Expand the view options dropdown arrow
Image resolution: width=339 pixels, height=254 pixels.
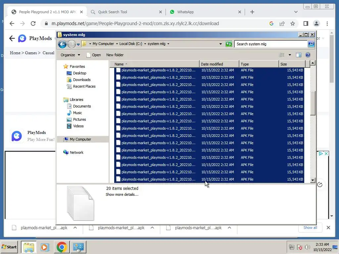coord(290,55)
